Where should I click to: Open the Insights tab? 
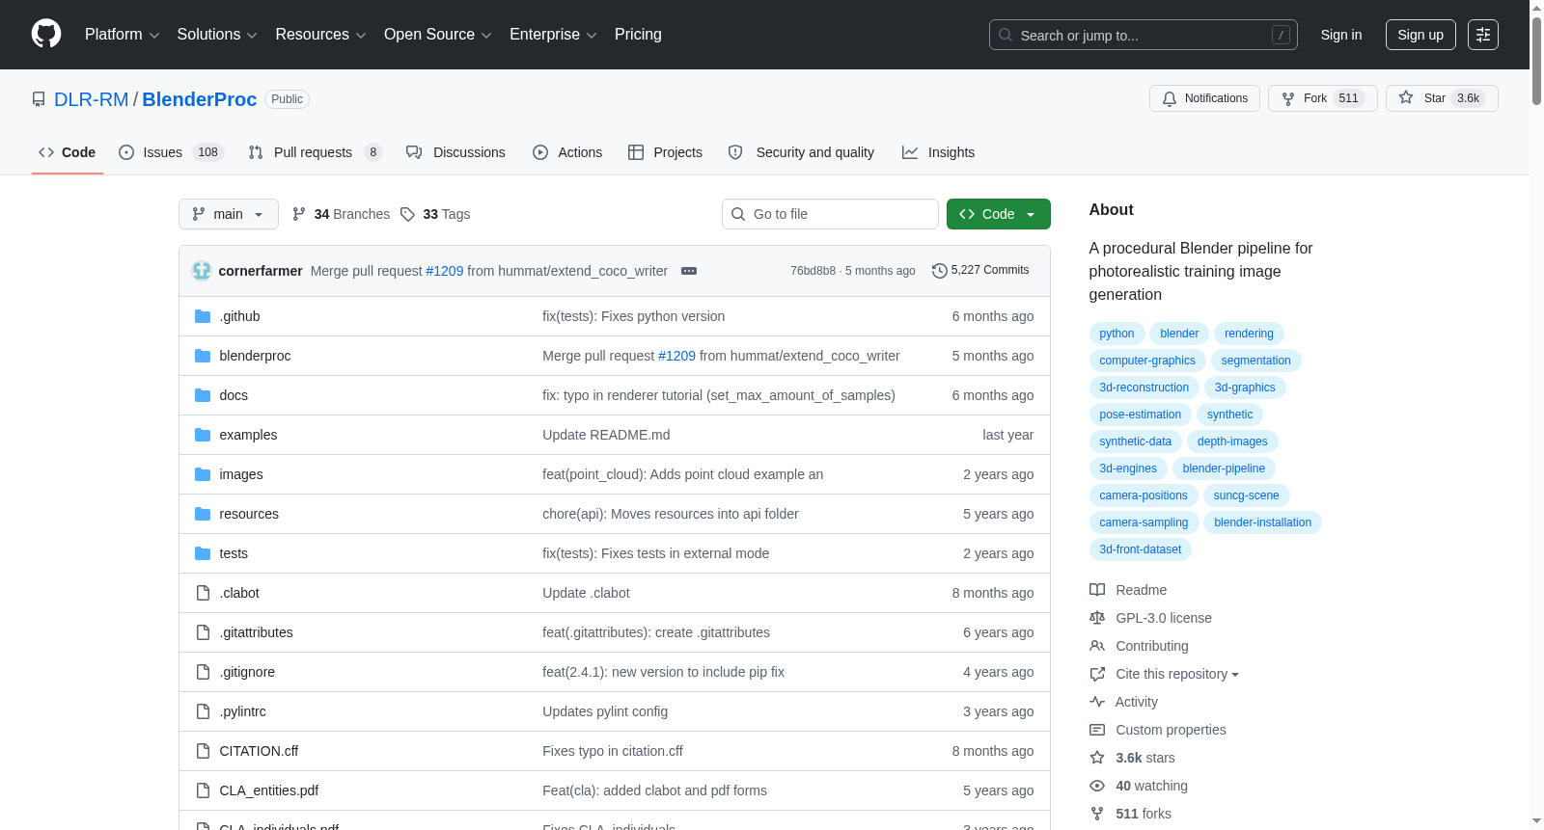(939, 152)
